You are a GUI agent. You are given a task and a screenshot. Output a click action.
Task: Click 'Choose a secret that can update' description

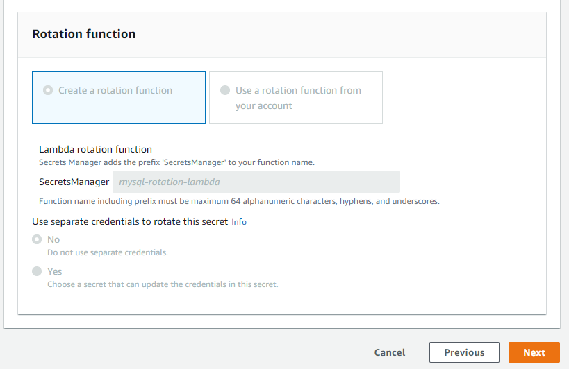tap(163, 284)
